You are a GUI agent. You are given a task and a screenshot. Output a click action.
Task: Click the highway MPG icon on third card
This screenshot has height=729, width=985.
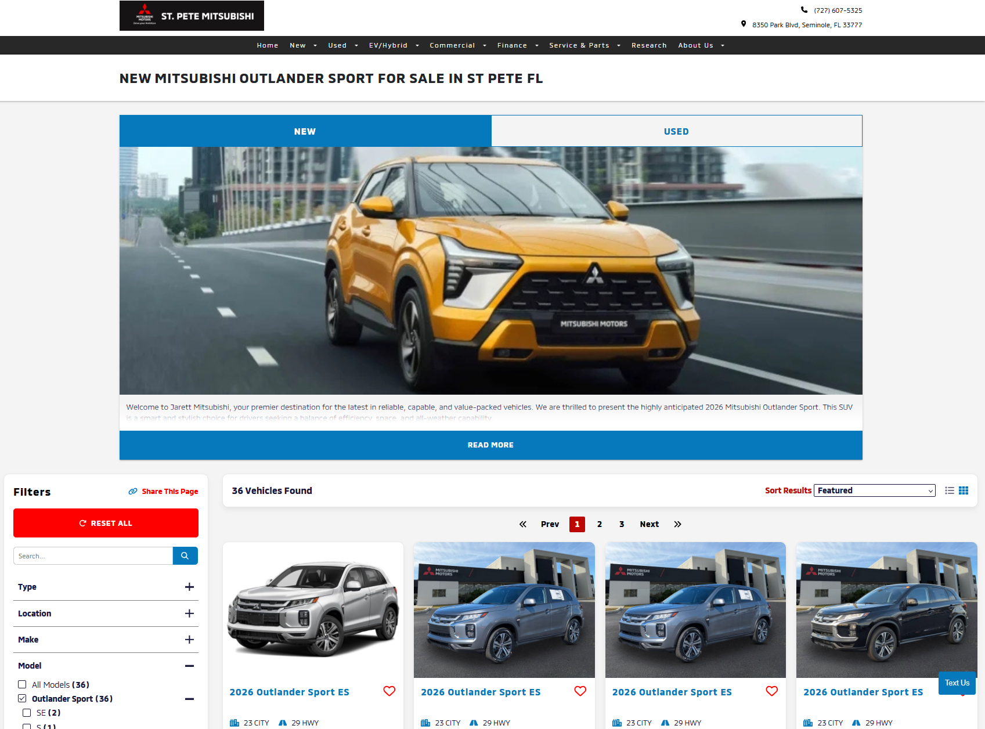[665, 723]
